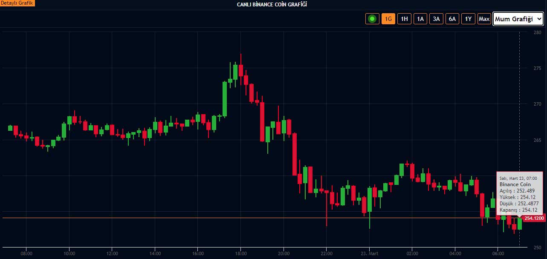Click the 06:00 time axis label

point(498,253)
